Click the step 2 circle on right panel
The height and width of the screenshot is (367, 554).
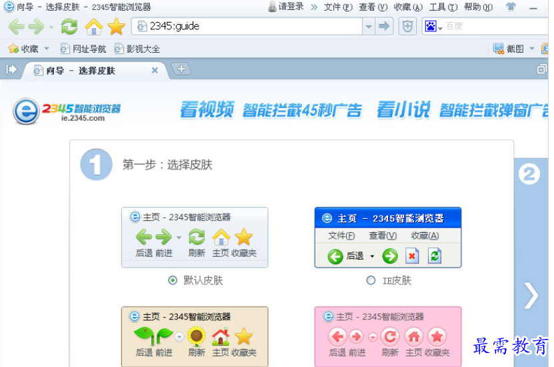[x=529, y=174]
